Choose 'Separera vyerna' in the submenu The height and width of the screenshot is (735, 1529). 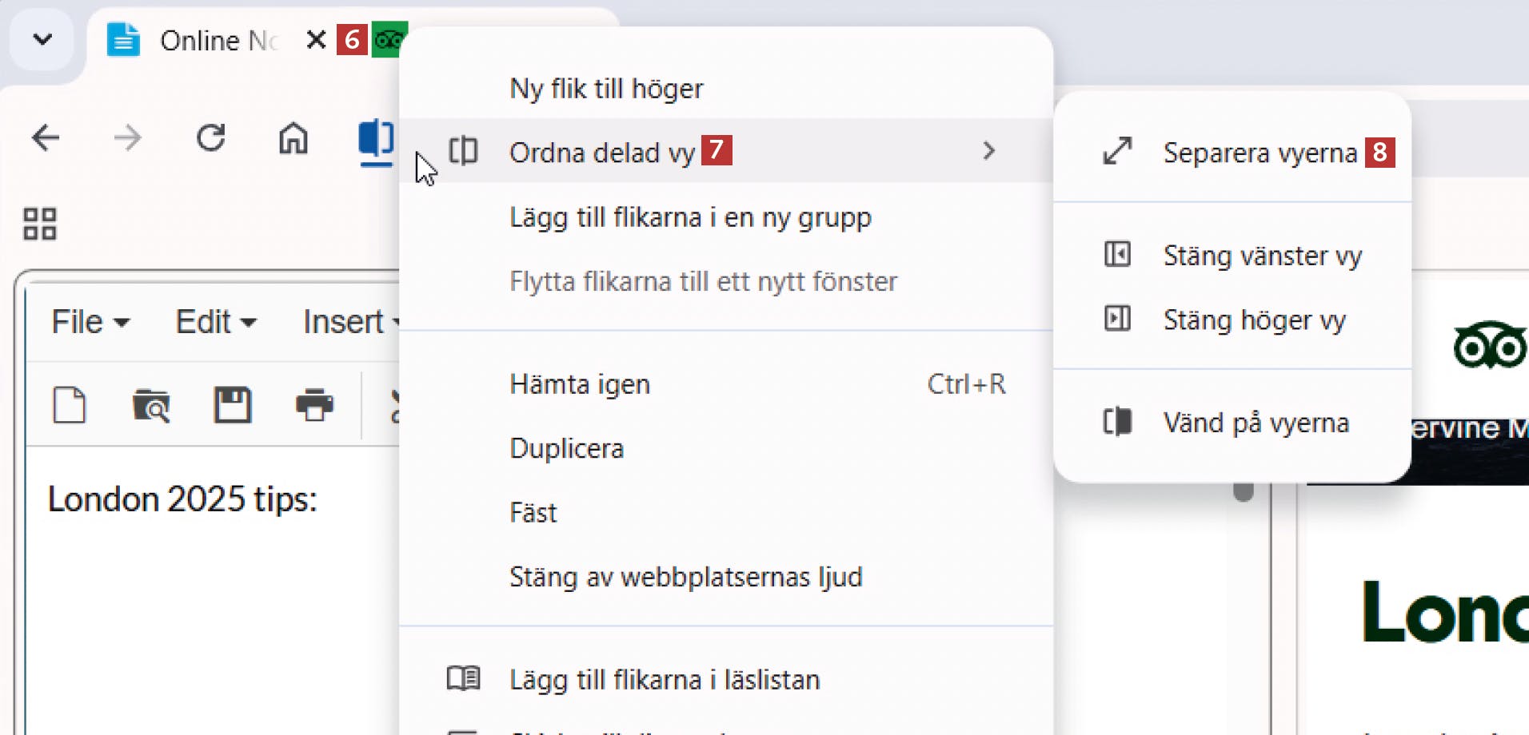tap(1260, 152)
